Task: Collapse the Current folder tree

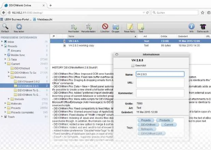Action: (x=5, y=63)
